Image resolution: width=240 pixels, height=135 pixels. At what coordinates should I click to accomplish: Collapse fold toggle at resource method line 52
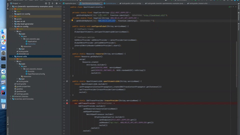pyautogui.click(x=70, y=54)
